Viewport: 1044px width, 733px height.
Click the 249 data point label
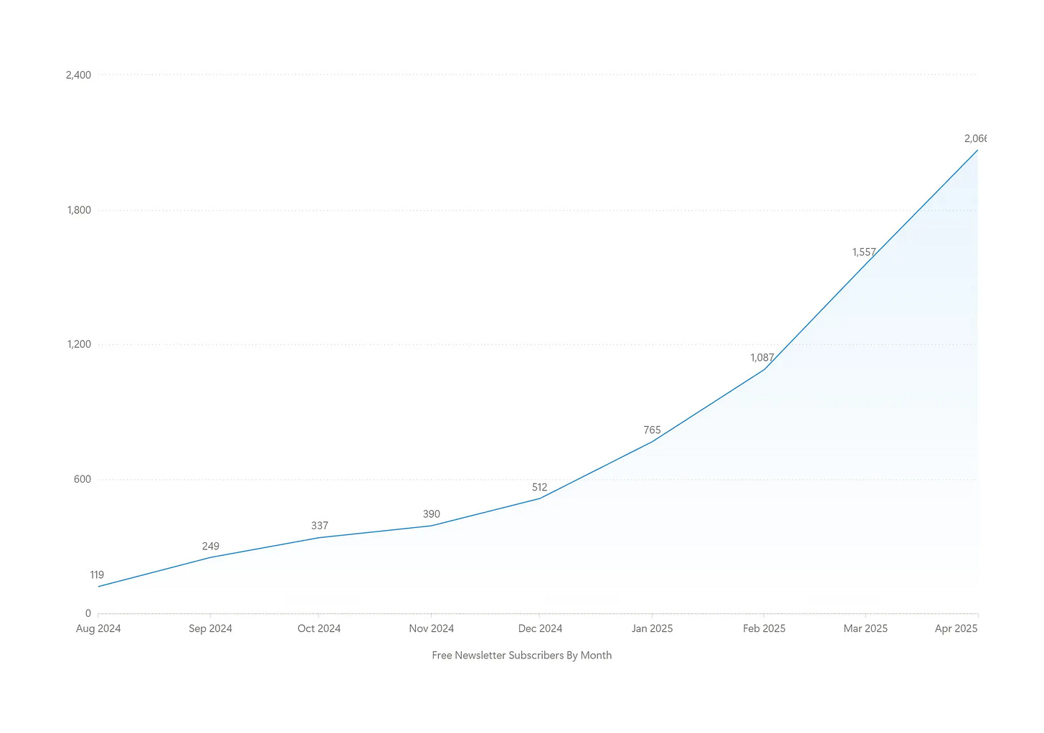coord(210,546)
